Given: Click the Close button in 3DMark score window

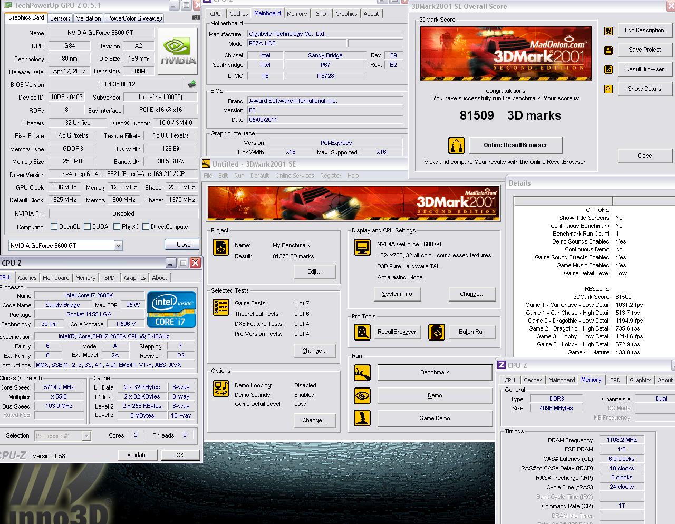Looking at the screenshot, I should pyautogui.click(x=644, y=156).
